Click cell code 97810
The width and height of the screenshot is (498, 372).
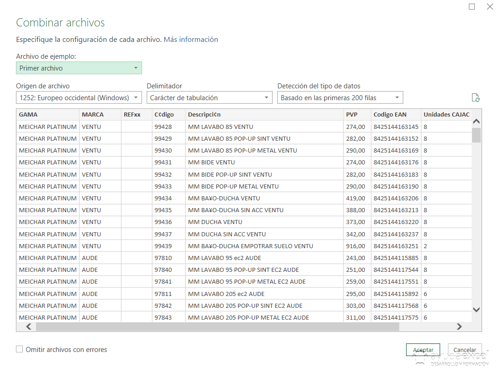pyautogui.click(x=168, y=258)
